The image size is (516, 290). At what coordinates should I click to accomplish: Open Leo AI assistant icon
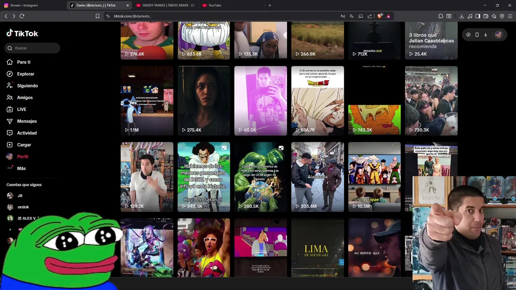[x=494, y=16]
